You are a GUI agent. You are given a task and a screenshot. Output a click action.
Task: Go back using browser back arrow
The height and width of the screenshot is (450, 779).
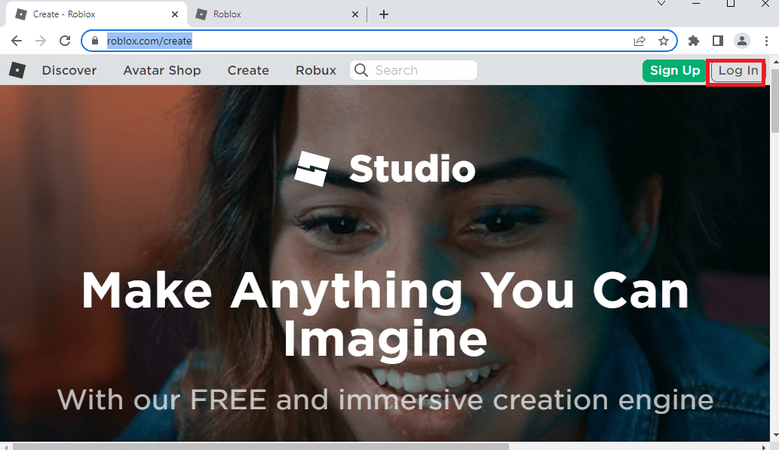coord(17,41)
